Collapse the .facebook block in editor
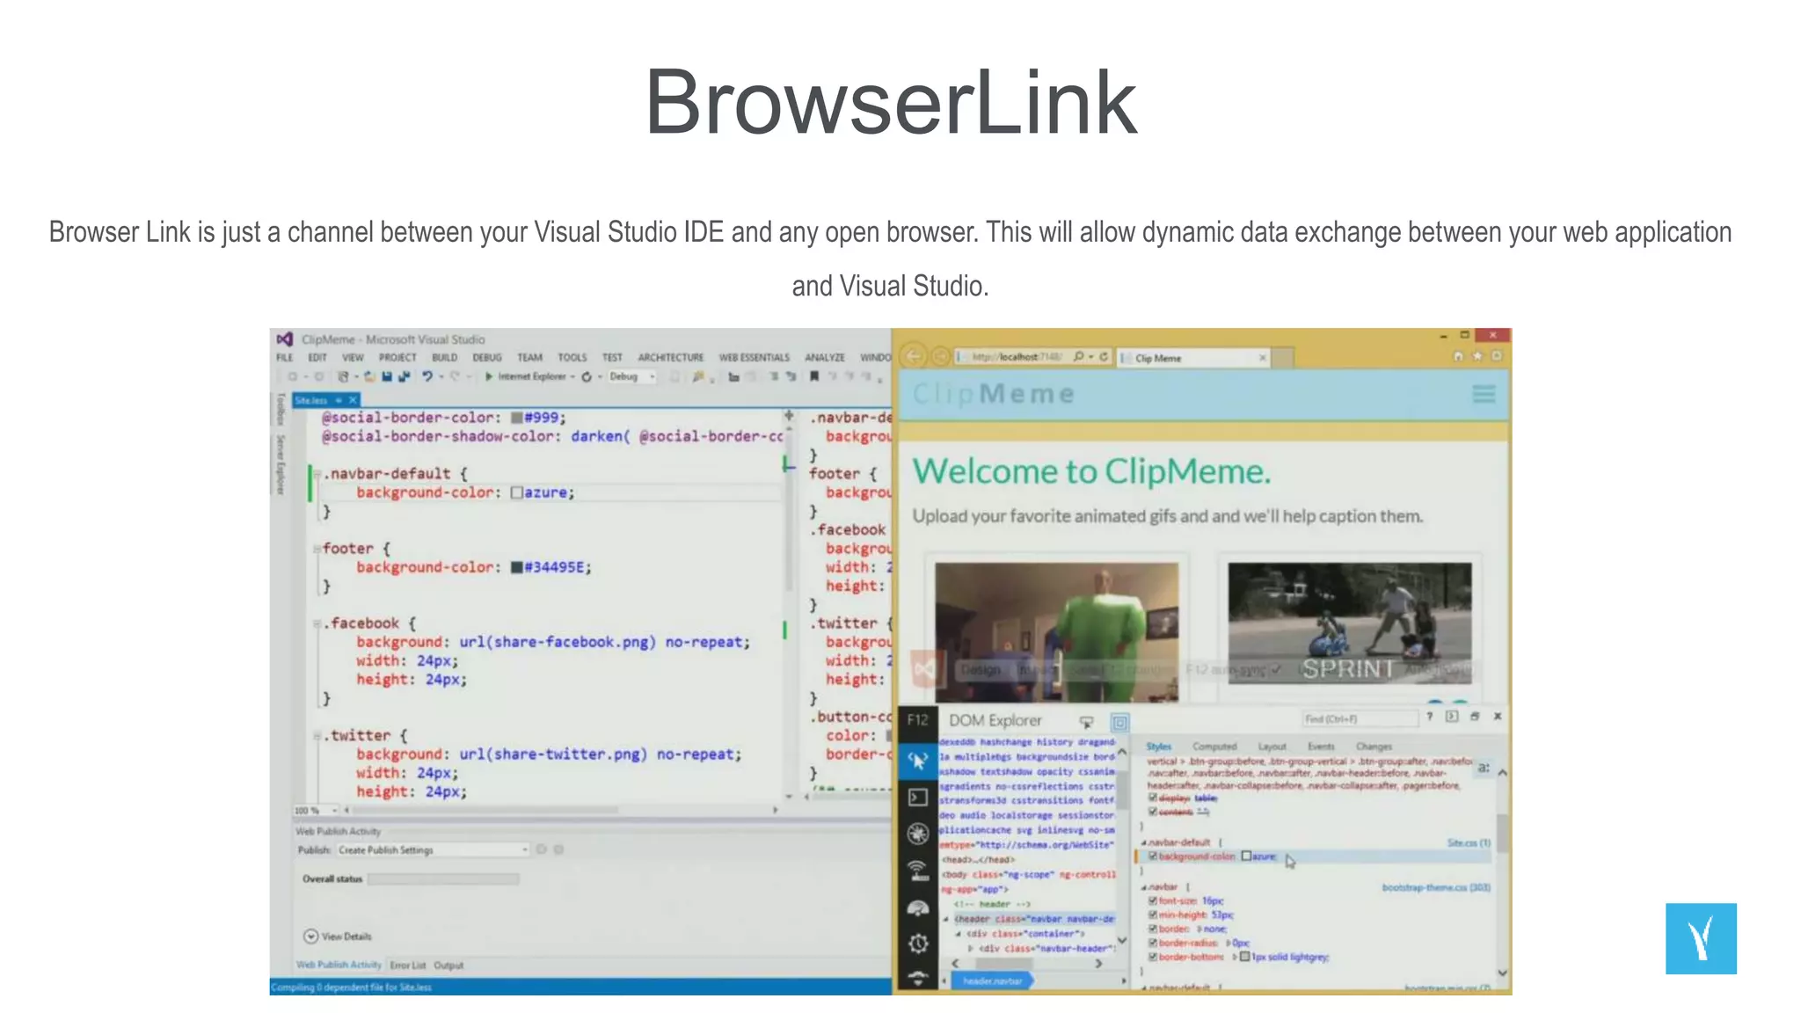Screen dimensions: 1801x1013 point(317,623)
